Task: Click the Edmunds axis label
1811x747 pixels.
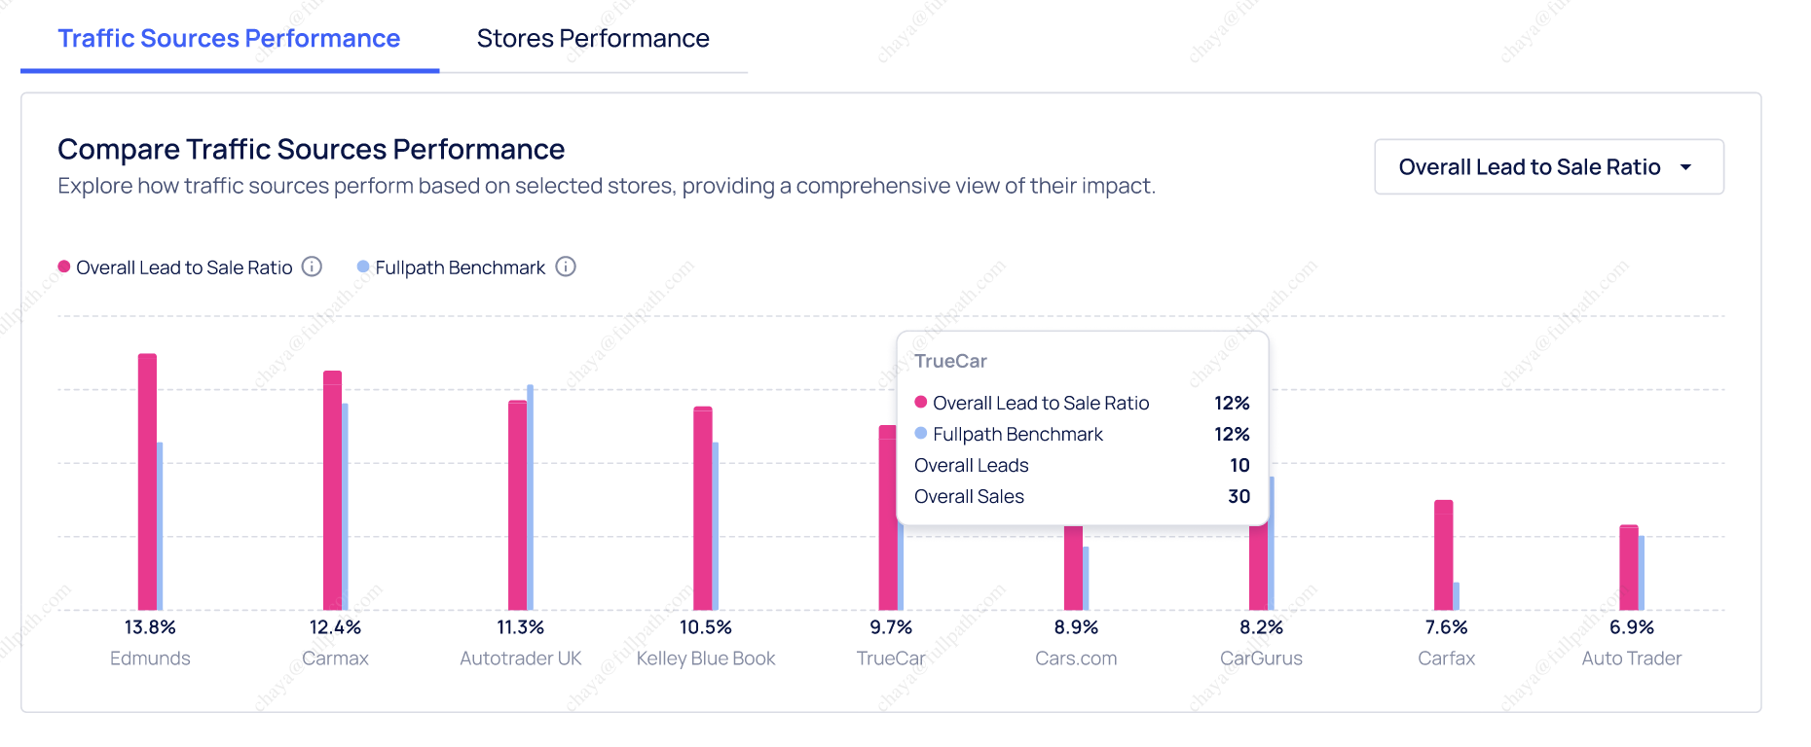Action: coord(150,658)
